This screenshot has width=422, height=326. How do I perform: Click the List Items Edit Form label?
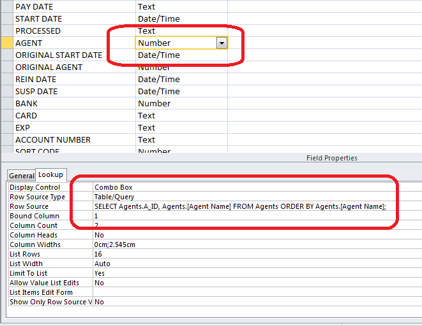coord(41,292)
